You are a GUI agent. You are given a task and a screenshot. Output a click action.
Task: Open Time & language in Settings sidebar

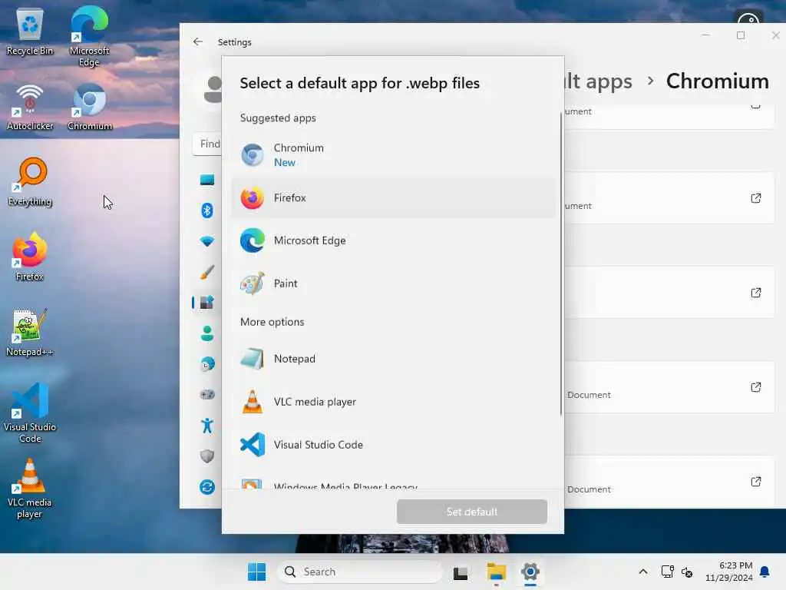point(207,364)
